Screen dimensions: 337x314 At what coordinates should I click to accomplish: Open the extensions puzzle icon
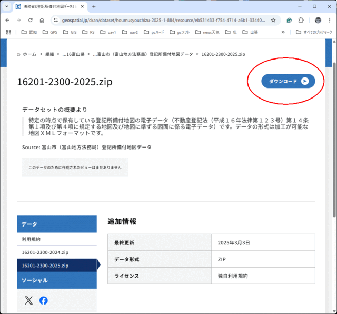click(x=301, y=20)
